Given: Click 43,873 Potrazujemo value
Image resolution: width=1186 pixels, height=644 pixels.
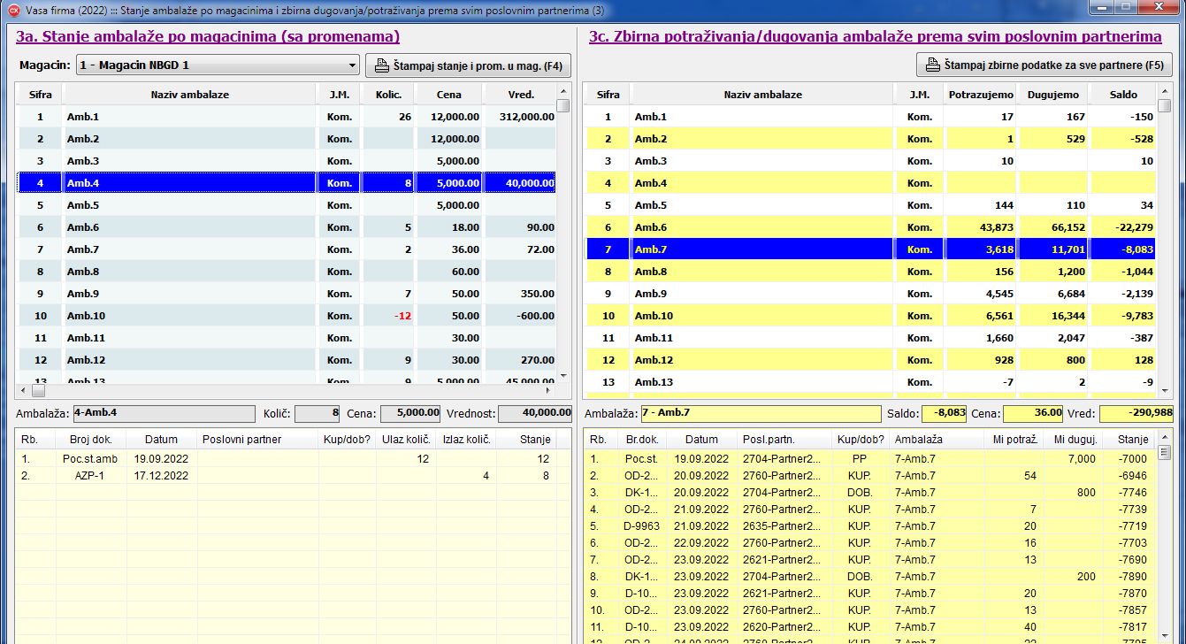Looking at the screenshot, I should (996, 227).
